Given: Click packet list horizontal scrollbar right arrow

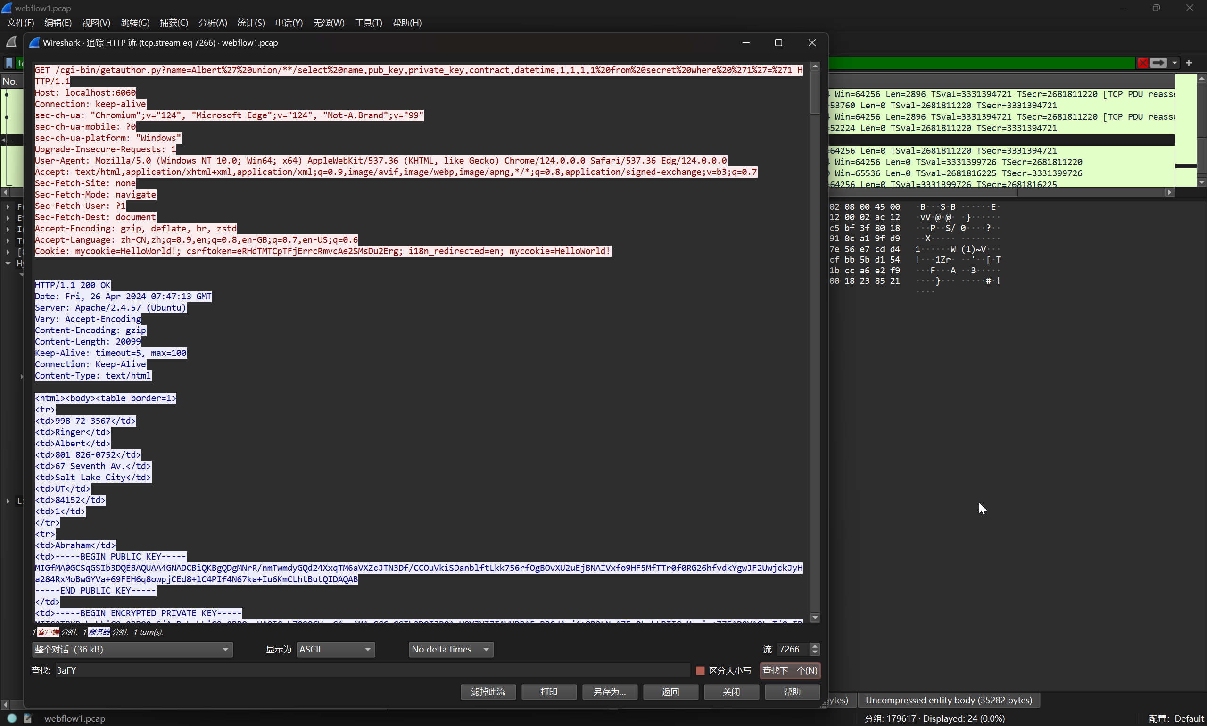Looking at the screenshot, I should [x=1170, y=192].
